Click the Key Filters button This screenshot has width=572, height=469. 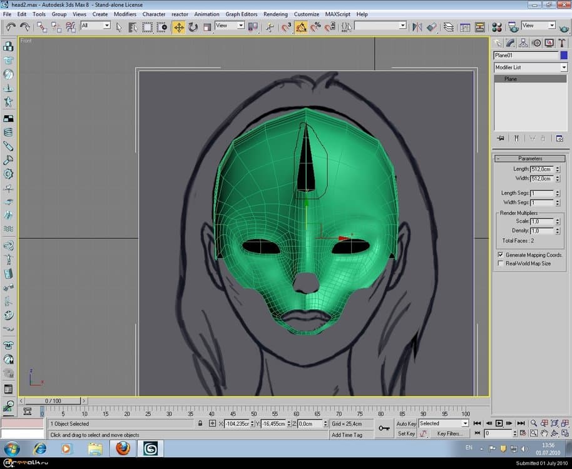tap(450, 433)
